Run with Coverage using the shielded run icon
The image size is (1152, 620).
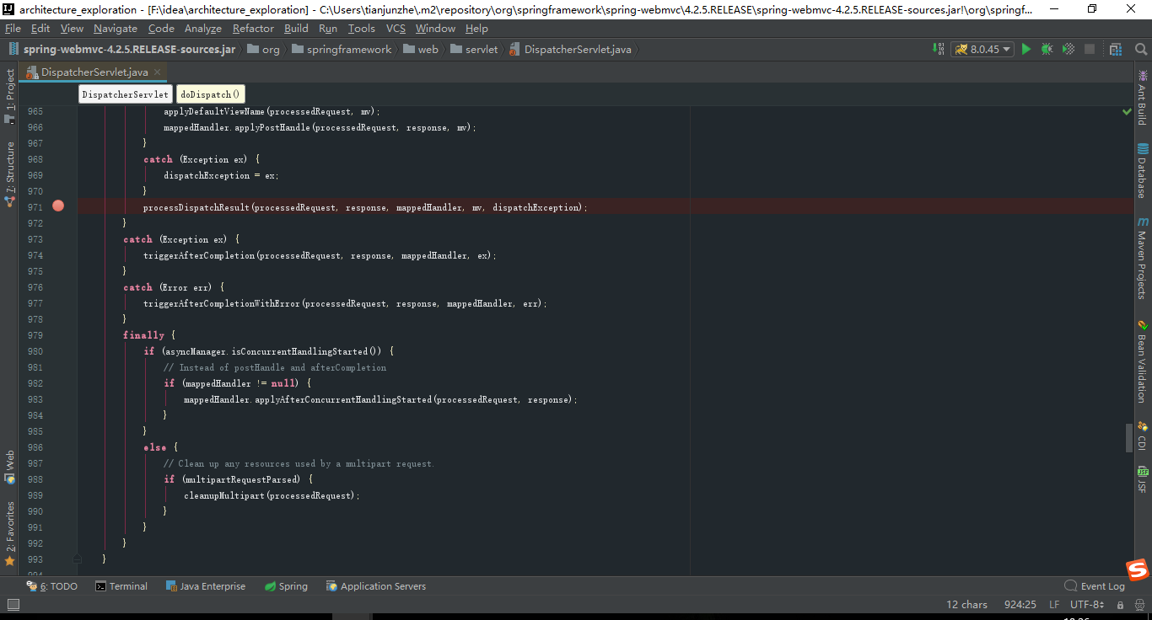pyautogui.click(x=1068, y=49)
